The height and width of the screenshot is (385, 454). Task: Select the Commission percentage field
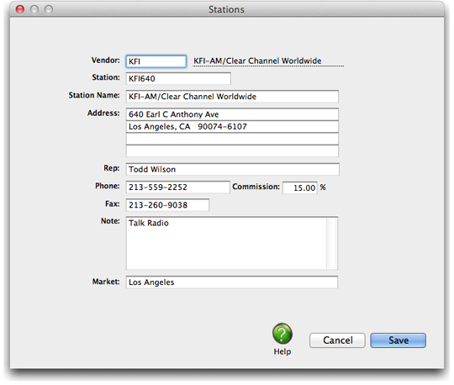[x=300, y=187]
